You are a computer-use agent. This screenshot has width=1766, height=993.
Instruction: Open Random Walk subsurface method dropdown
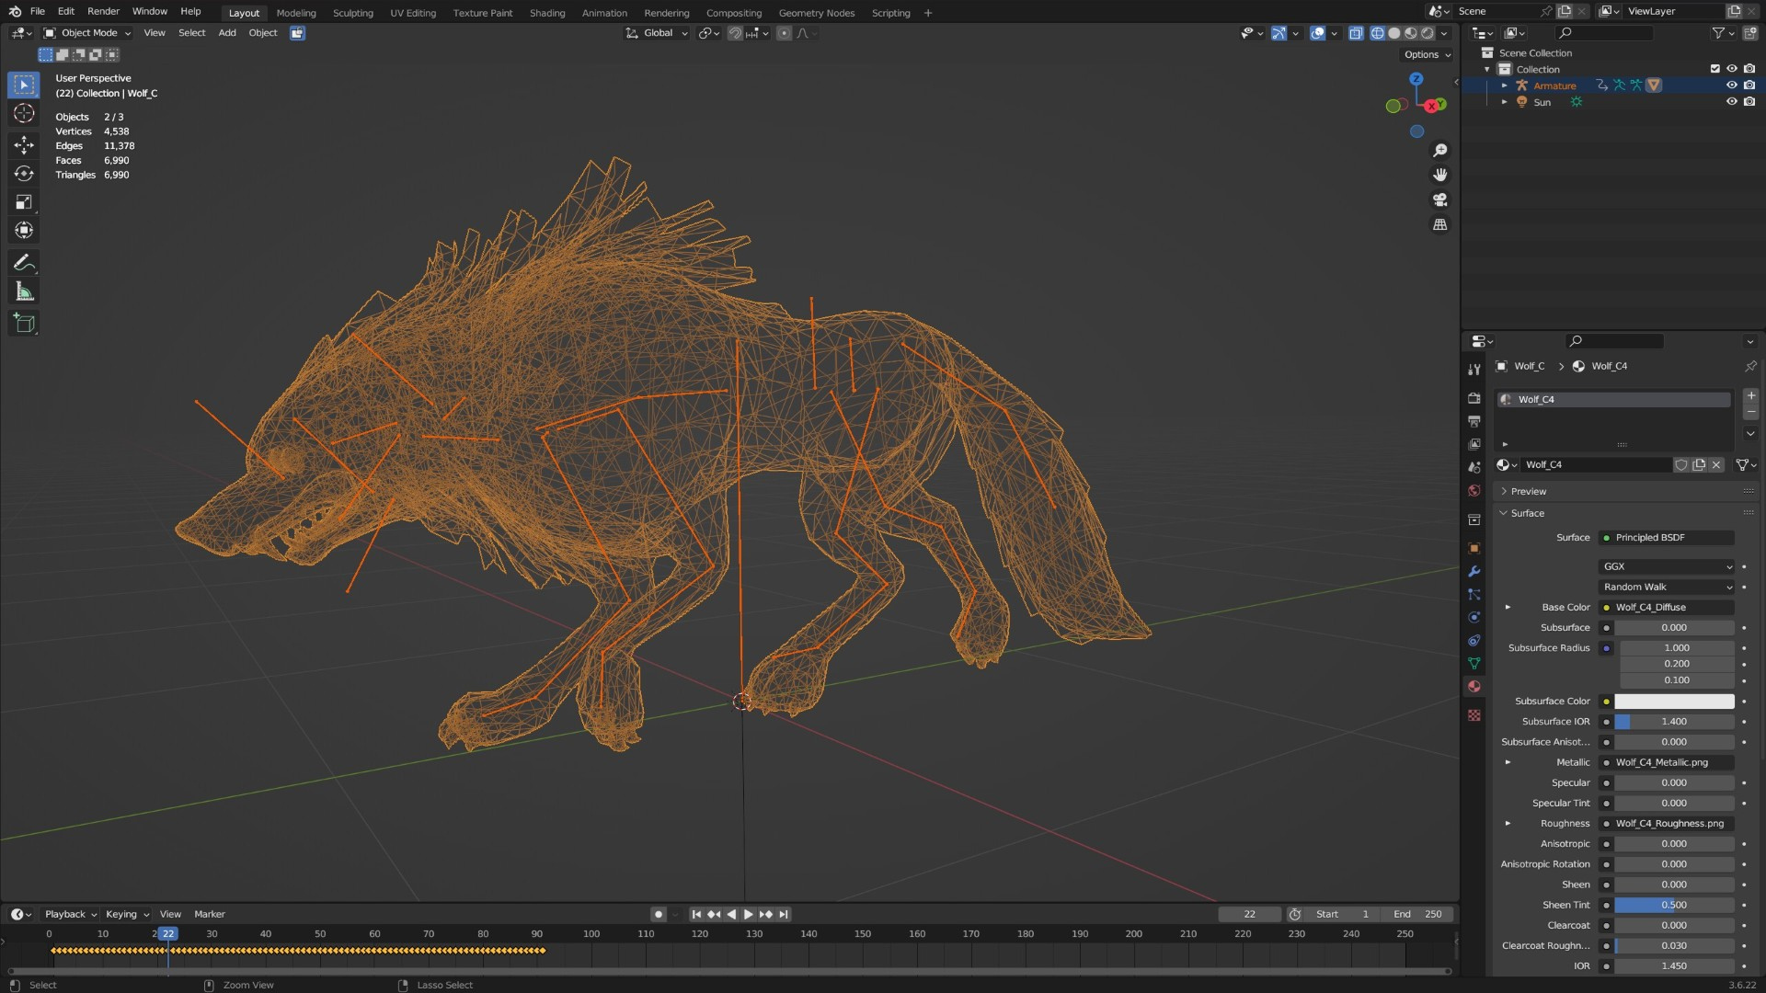point(1667,588)
